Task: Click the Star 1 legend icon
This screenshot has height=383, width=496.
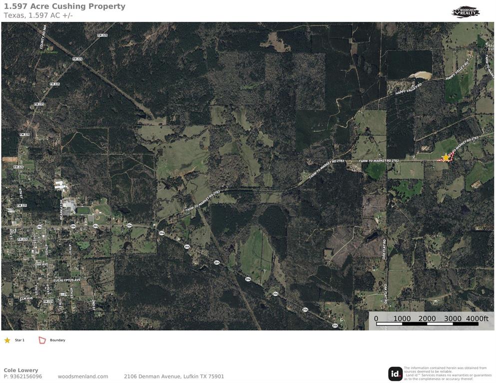Action: tap(7, 340)
